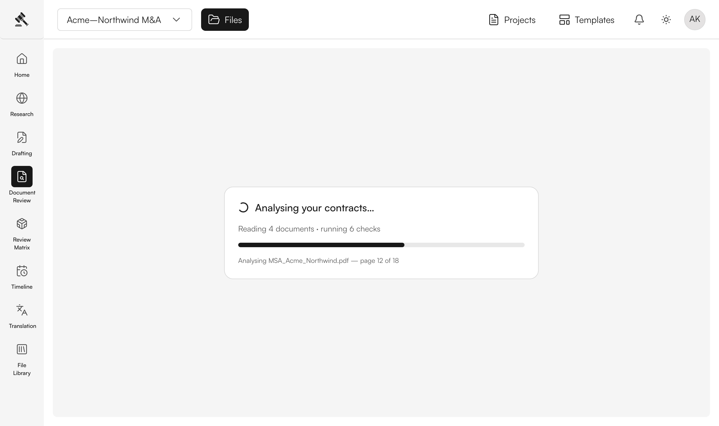
Task: Open Review Matrix cube icon
Action: [22, 224]
